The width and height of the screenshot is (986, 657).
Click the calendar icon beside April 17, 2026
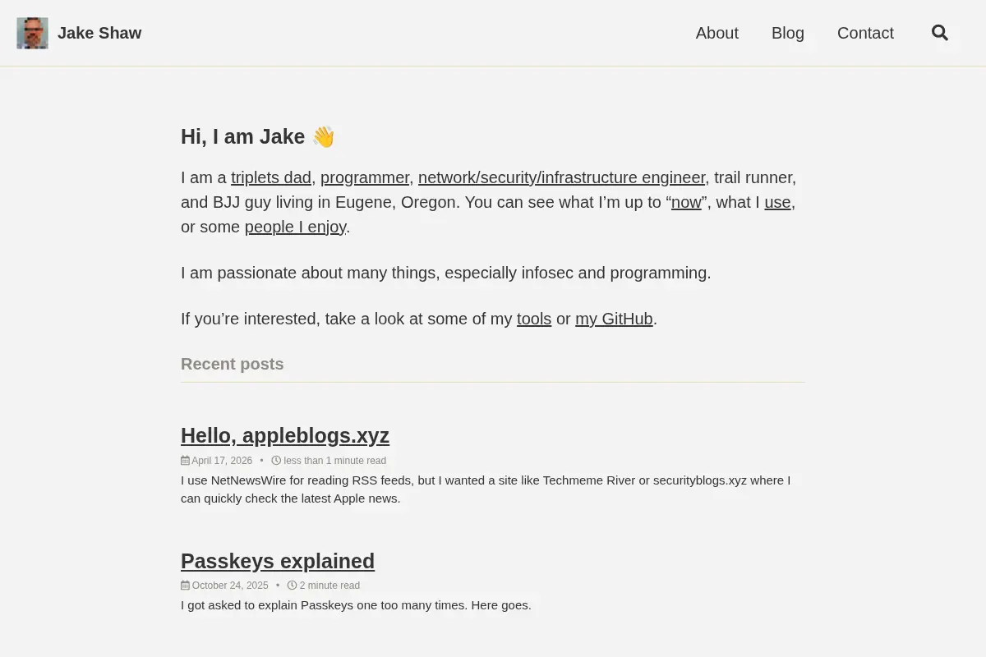tap(185, 461)
